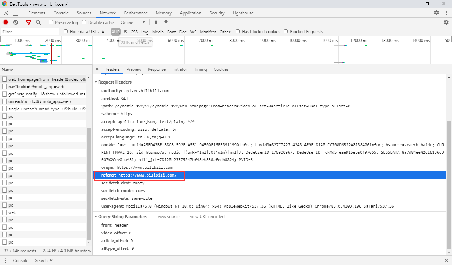The width and height of the screenshot is (452, 265).
Task: Click the export HAR download icon
Action: coord(166,22)
